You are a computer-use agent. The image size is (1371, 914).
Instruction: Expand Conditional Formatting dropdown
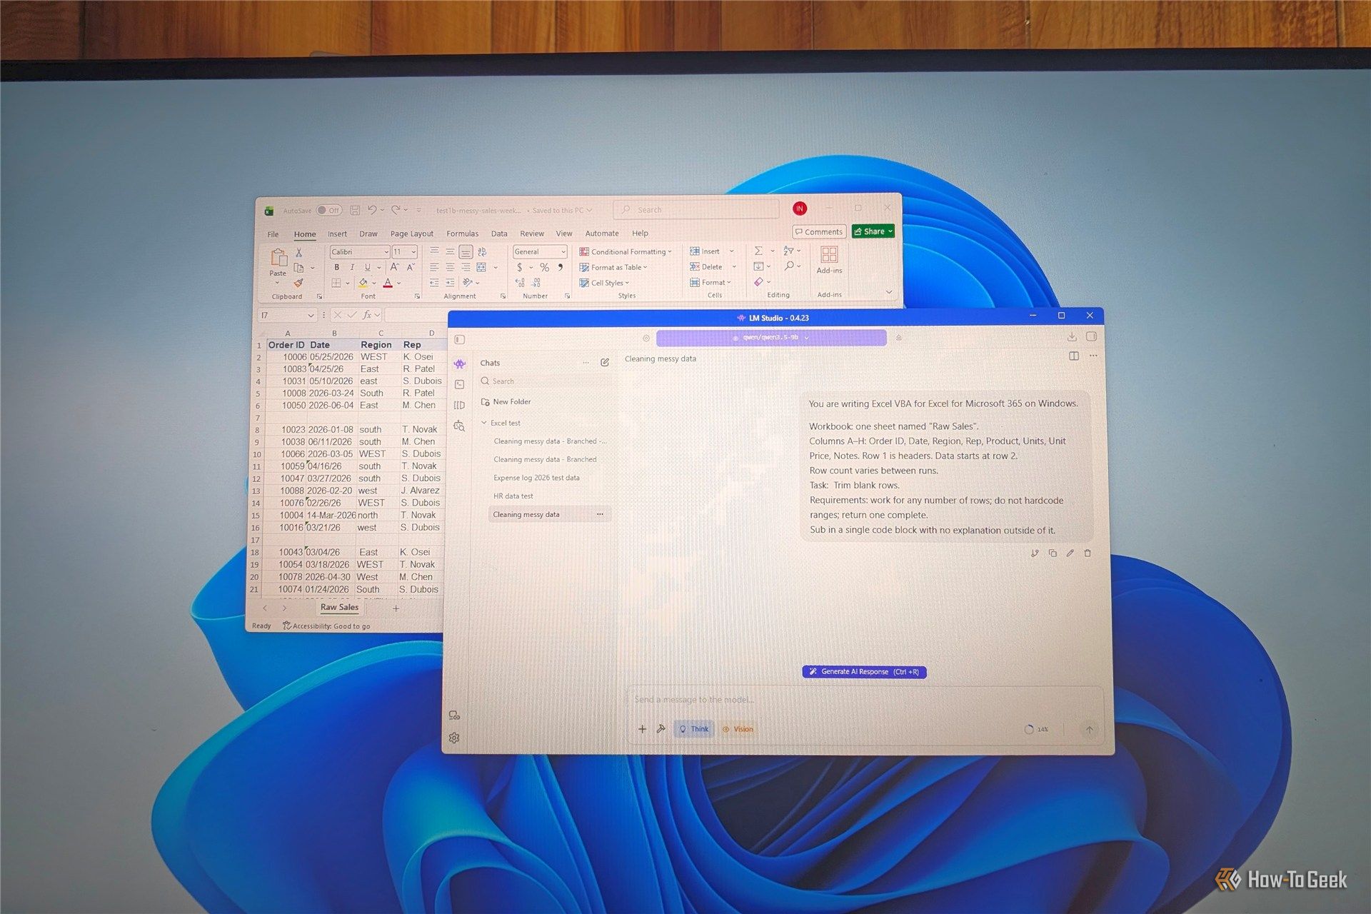click(x=626, y=252)
